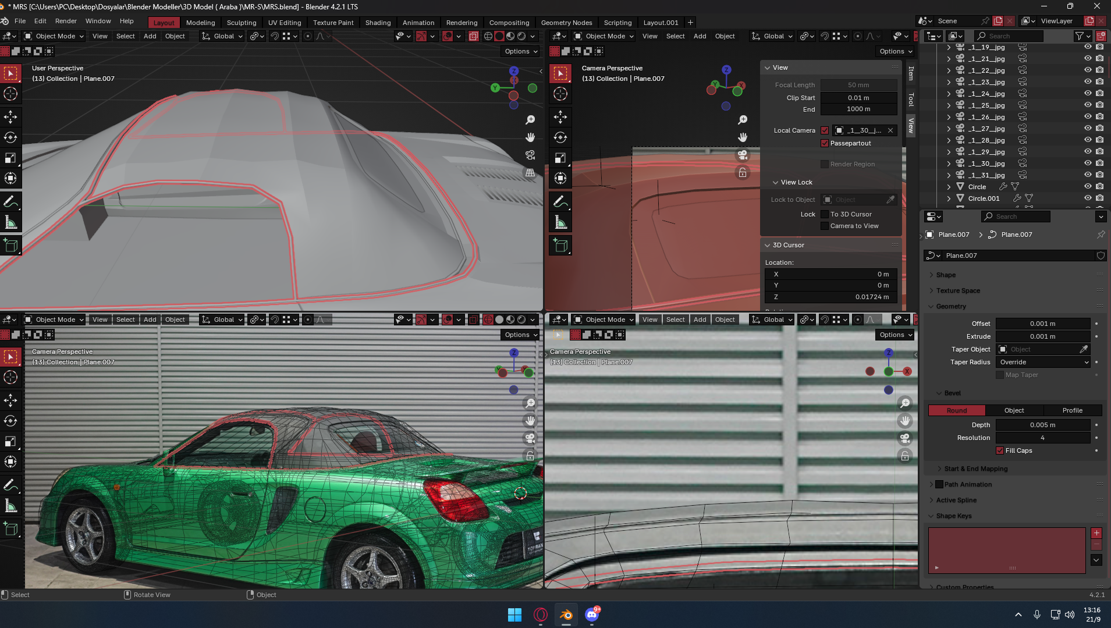Pick the Rotate tool in User Perspective viewport
The height and width of the screenshot is (628, 1111).
pos(10,137)
